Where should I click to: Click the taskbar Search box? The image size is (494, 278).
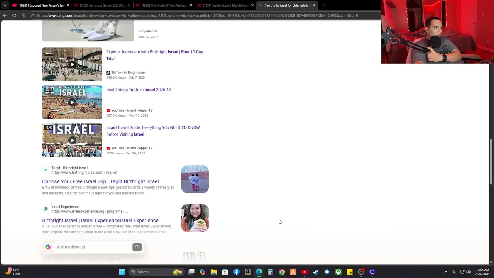(x=156, y=272)
